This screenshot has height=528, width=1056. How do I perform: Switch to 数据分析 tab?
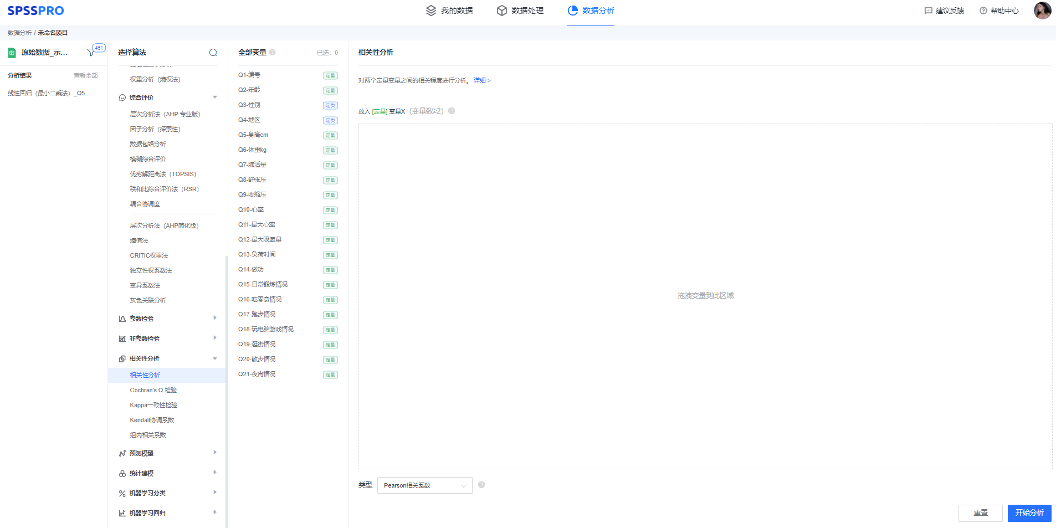pos(591,11)
